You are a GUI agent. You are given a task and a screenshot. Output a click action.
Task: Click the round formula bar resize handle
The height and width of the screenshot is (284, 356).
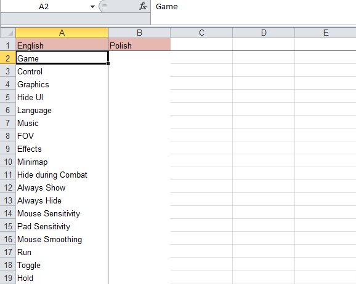105,6
